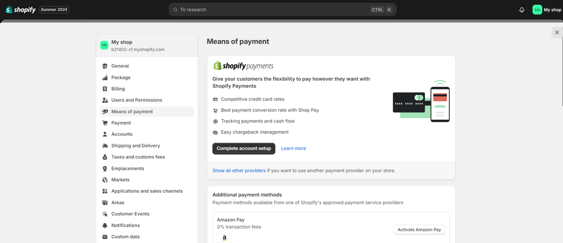Click the Areas icon in sidebar
563x243 pixels.
point(105,202)
